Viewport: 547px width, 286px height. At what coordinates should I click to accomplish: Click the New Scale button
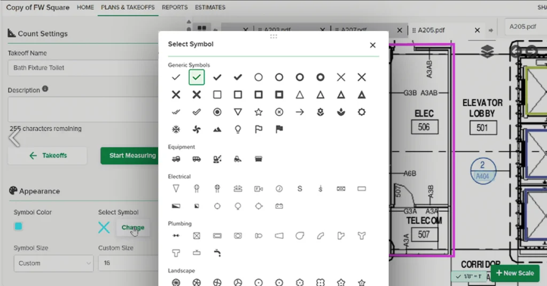click(x=515, y=273)
